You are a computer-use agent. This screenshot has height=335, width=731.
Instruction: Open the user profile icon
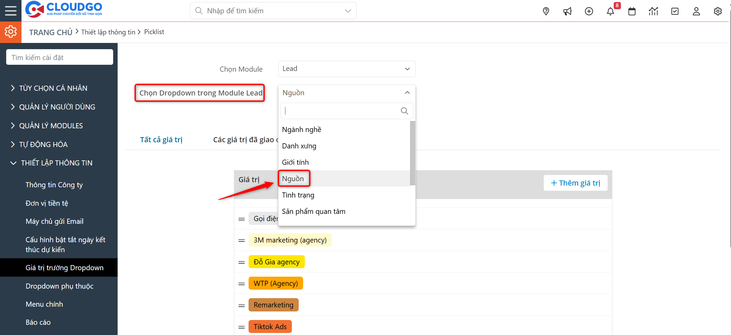pos(696,11)
